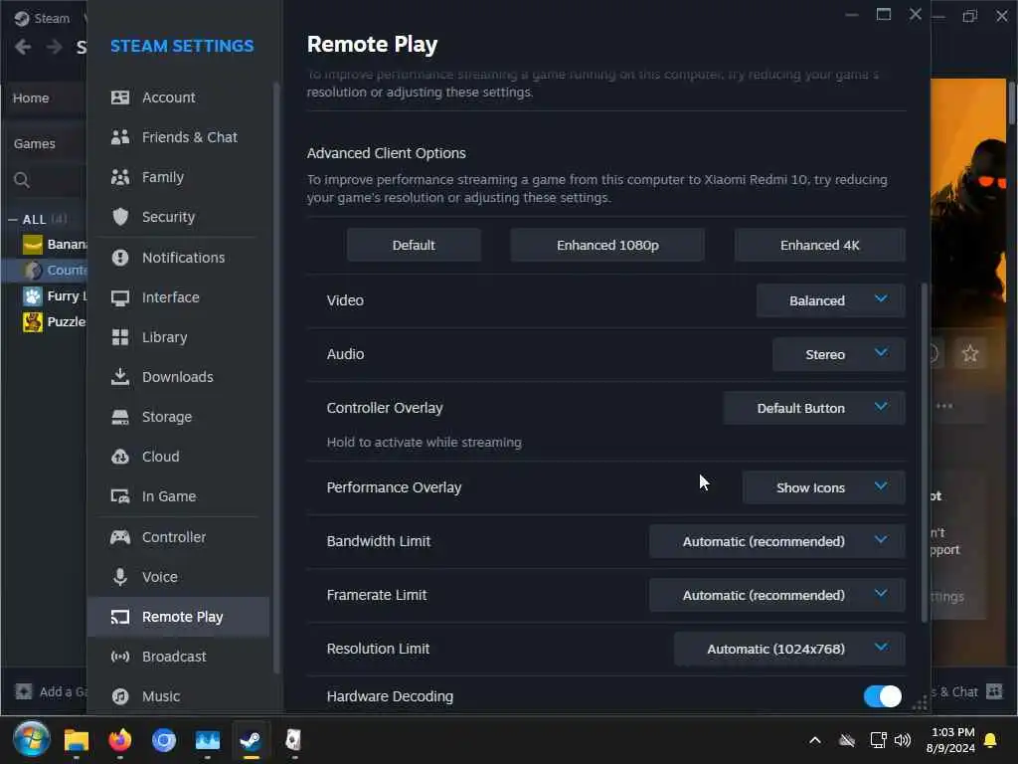Click the Music disc icon
The width and height of the screenshot is (1018, 764).
pos(120,696)
